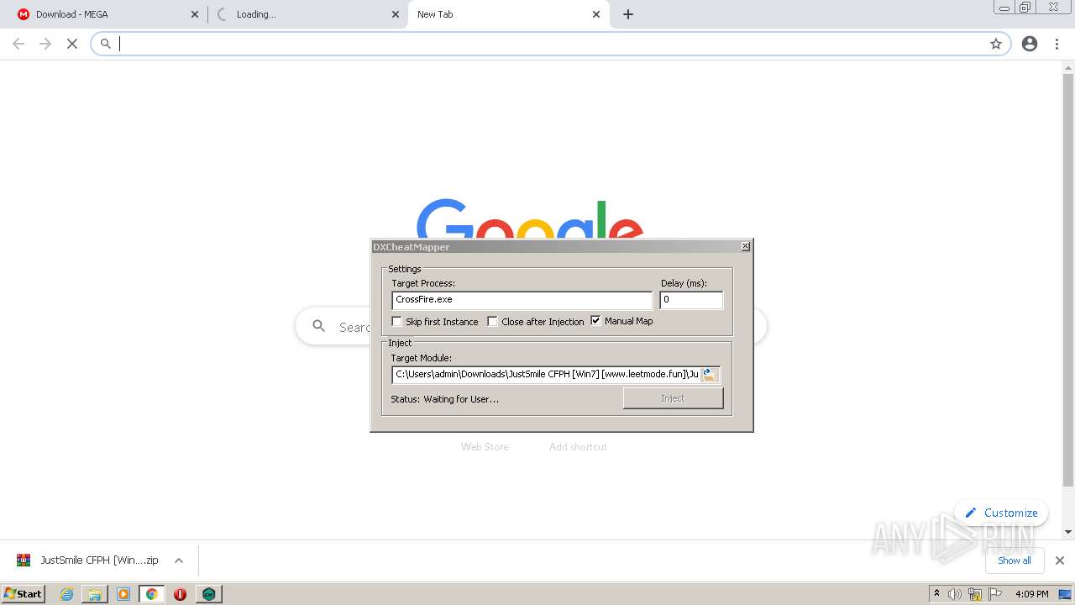Edit the Target Process field
This screenshot has height=605, width=1075.
[522, 300]
